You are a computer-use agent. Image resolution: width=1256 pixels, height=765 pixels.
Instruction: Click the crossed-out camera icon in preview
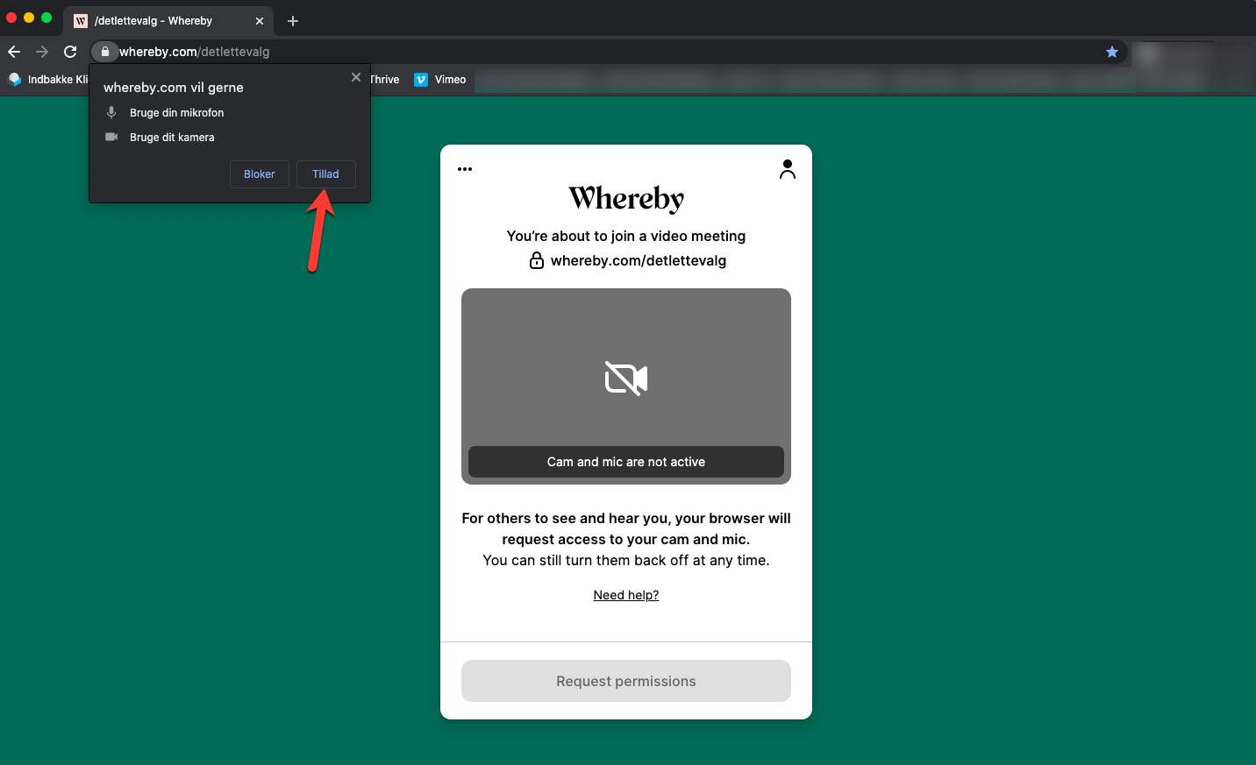pyautogui.click(x=626, y=379)
